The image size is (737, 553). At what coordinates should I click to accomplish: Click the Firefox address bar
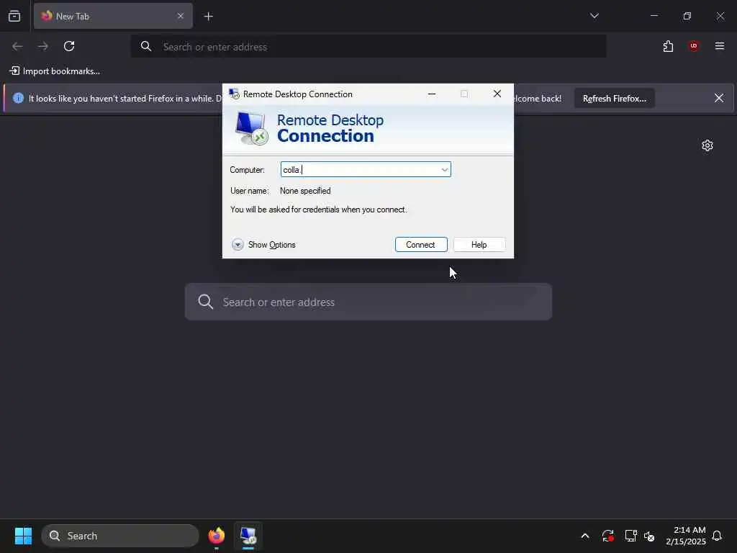tap(368, 47)
